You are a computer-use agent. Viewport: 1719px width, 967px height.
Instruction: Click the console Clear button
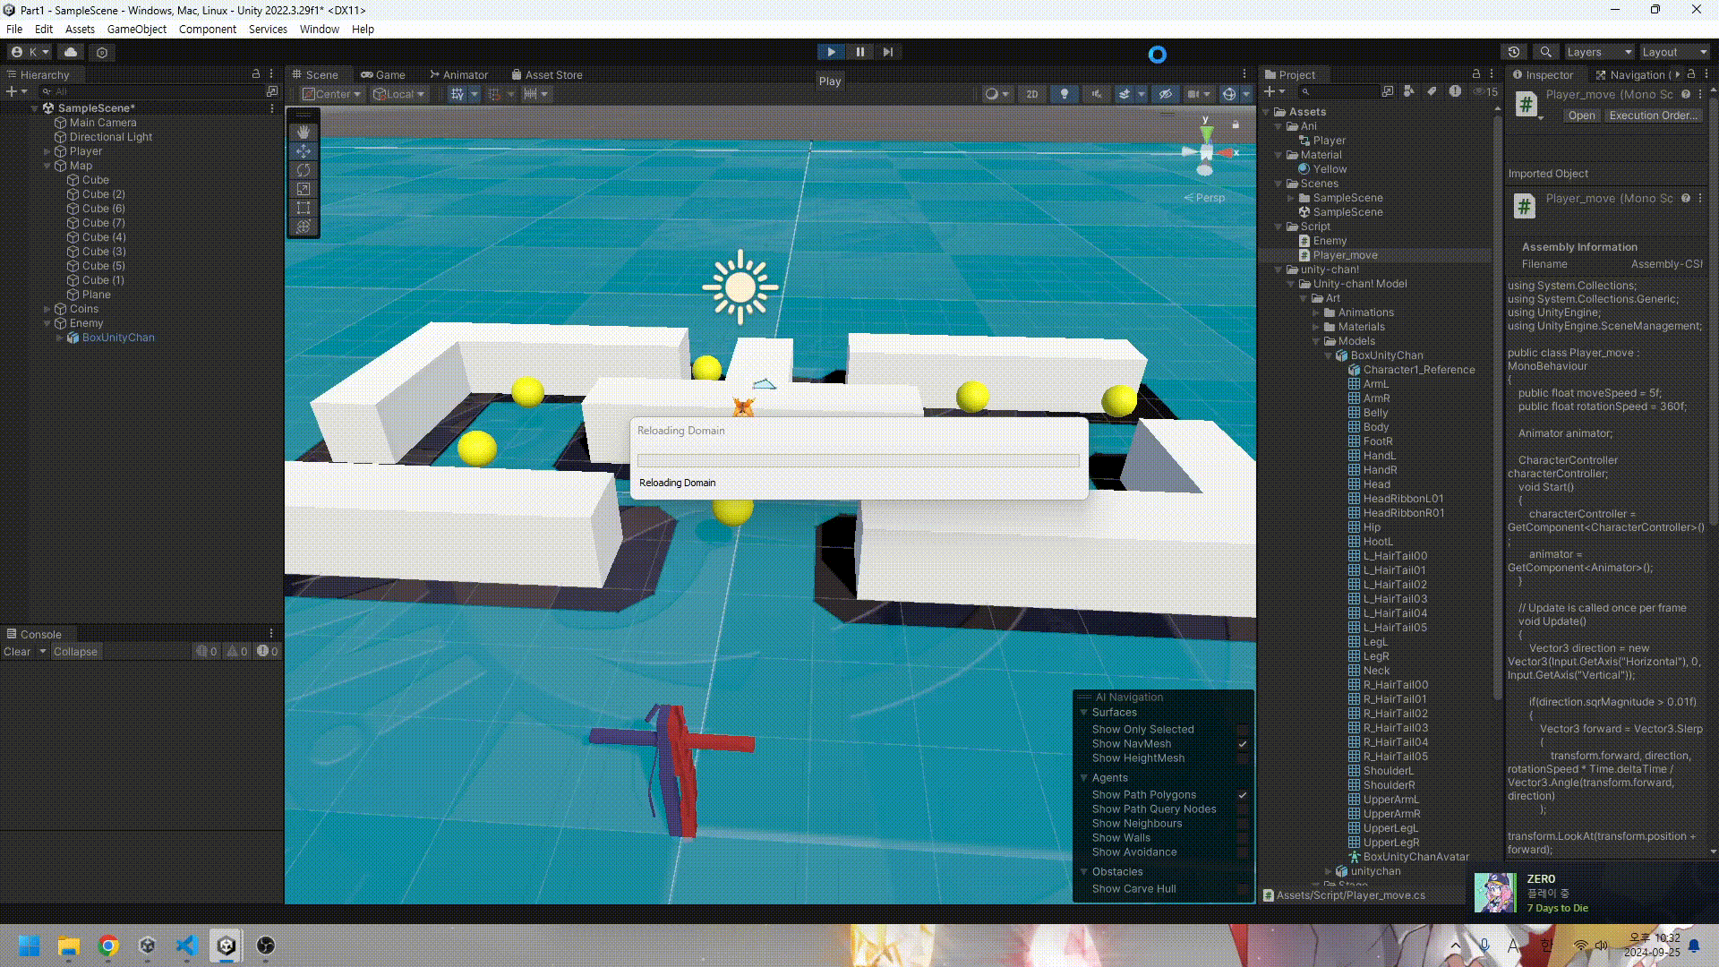(x=17, y=652)
